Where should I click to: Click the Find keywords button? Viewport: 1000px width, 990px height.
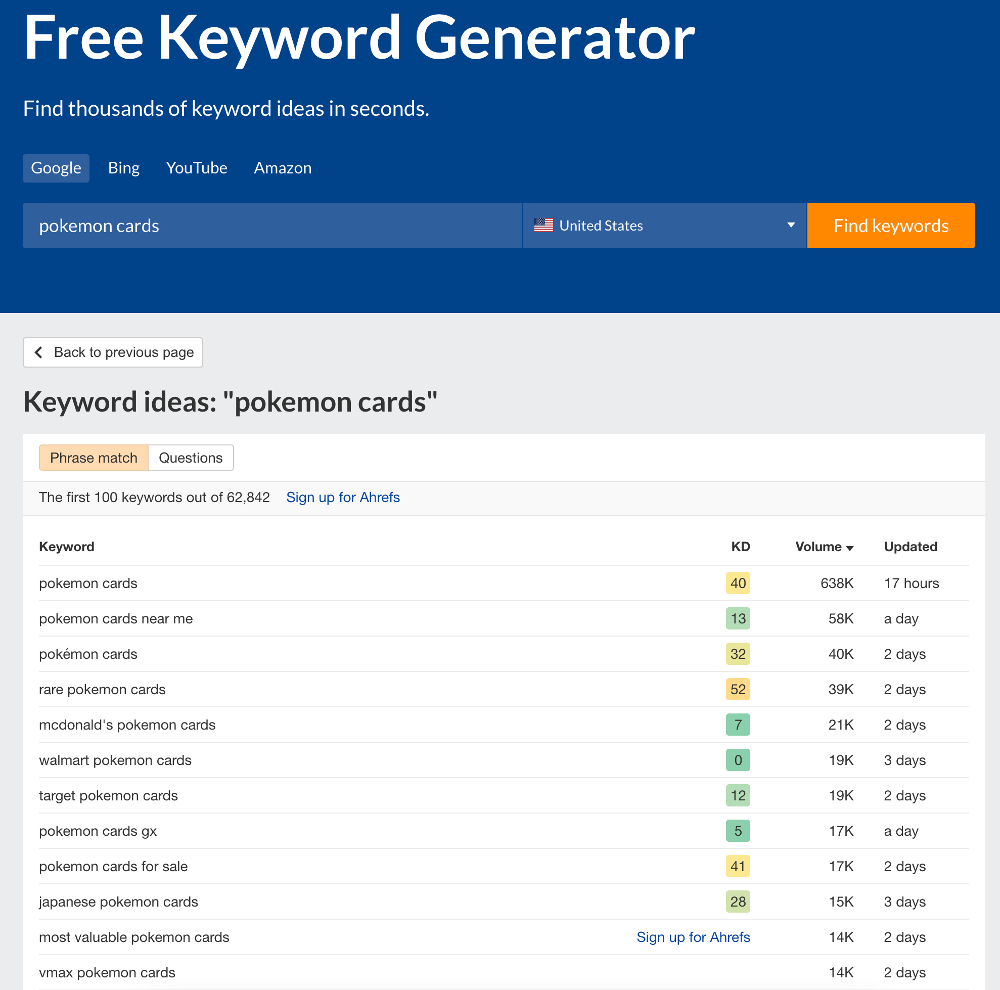click(891, 225)
